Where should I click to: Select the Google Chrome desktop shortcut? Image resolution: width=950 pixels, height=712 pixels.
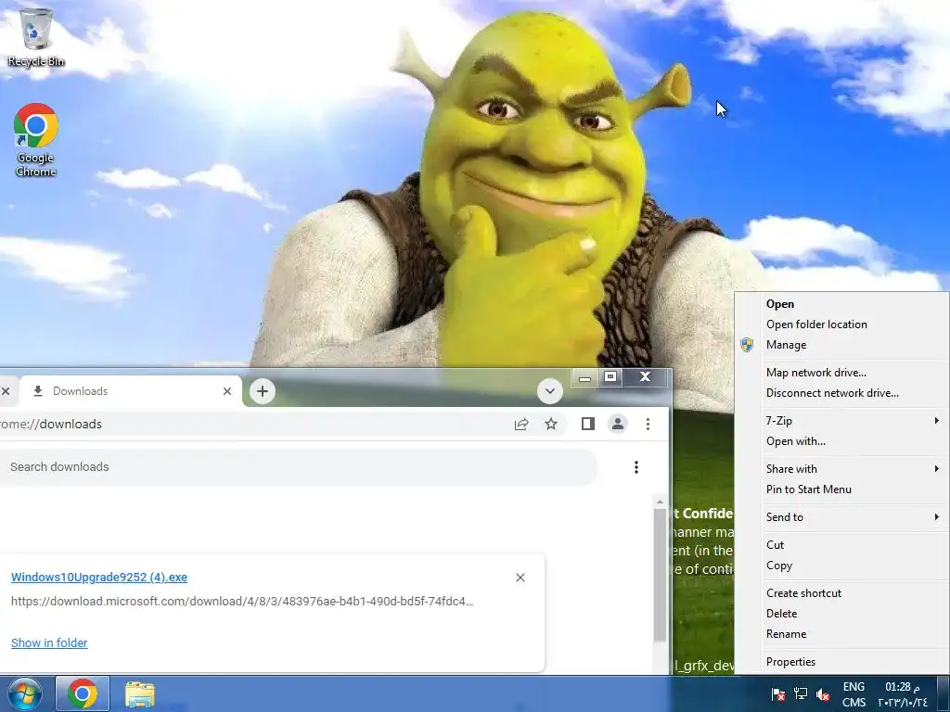[36, 140]
